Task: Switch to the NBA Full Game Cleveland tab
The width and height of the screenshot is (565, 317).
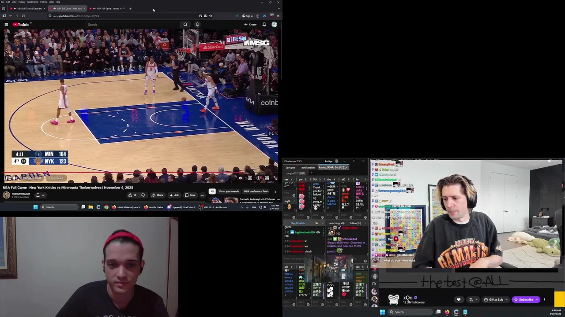Action: (x=28, y=8)
